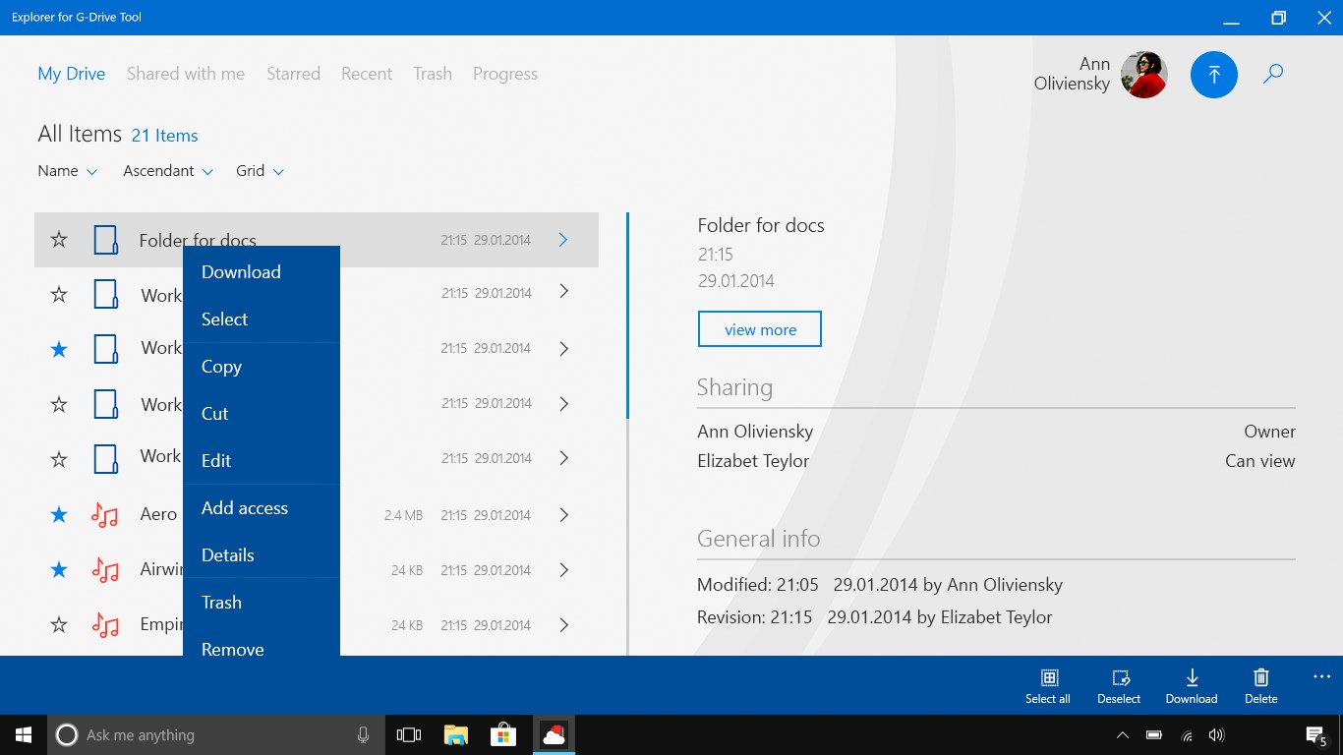
Task: Click Delete in the bottom bar
Action: (1261, 686)
